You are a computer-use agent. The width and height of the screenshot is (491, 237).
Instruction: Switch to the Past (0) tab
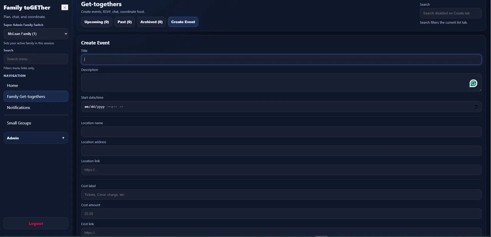pos(124,22)
